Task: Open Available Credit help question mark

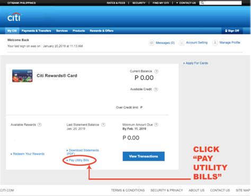Action: coord(156,89)
